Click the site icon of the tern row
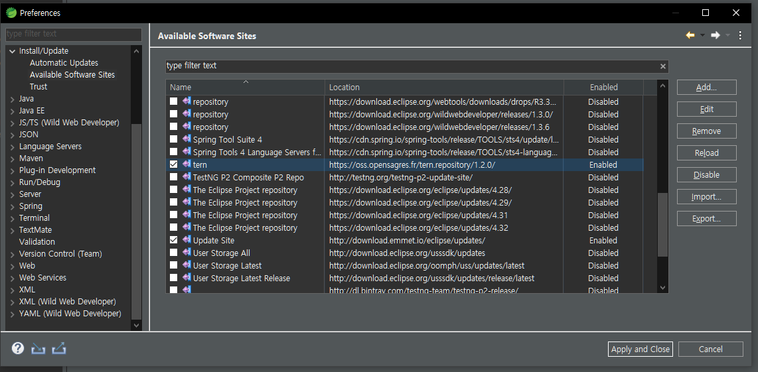 [187, 164]
